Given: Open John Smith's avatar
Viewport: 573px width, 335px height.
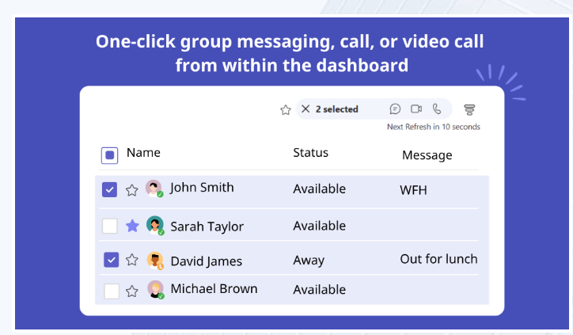Looking at the screenshot, I should [x=154, y=188].
